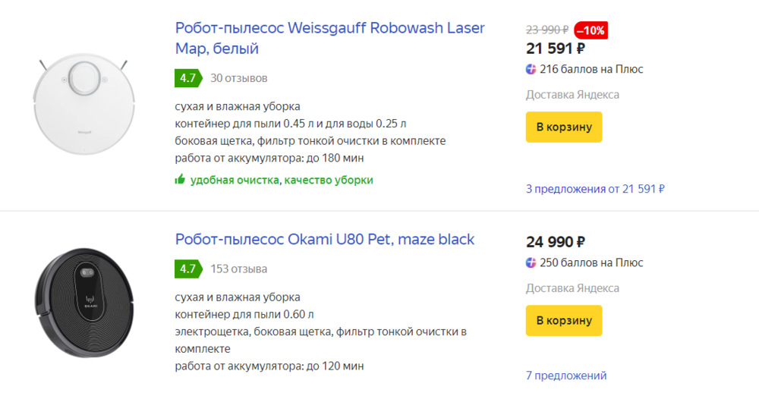Click the Plus points icon next to 250 баллов
759x396 pixels.
[531, 263]
